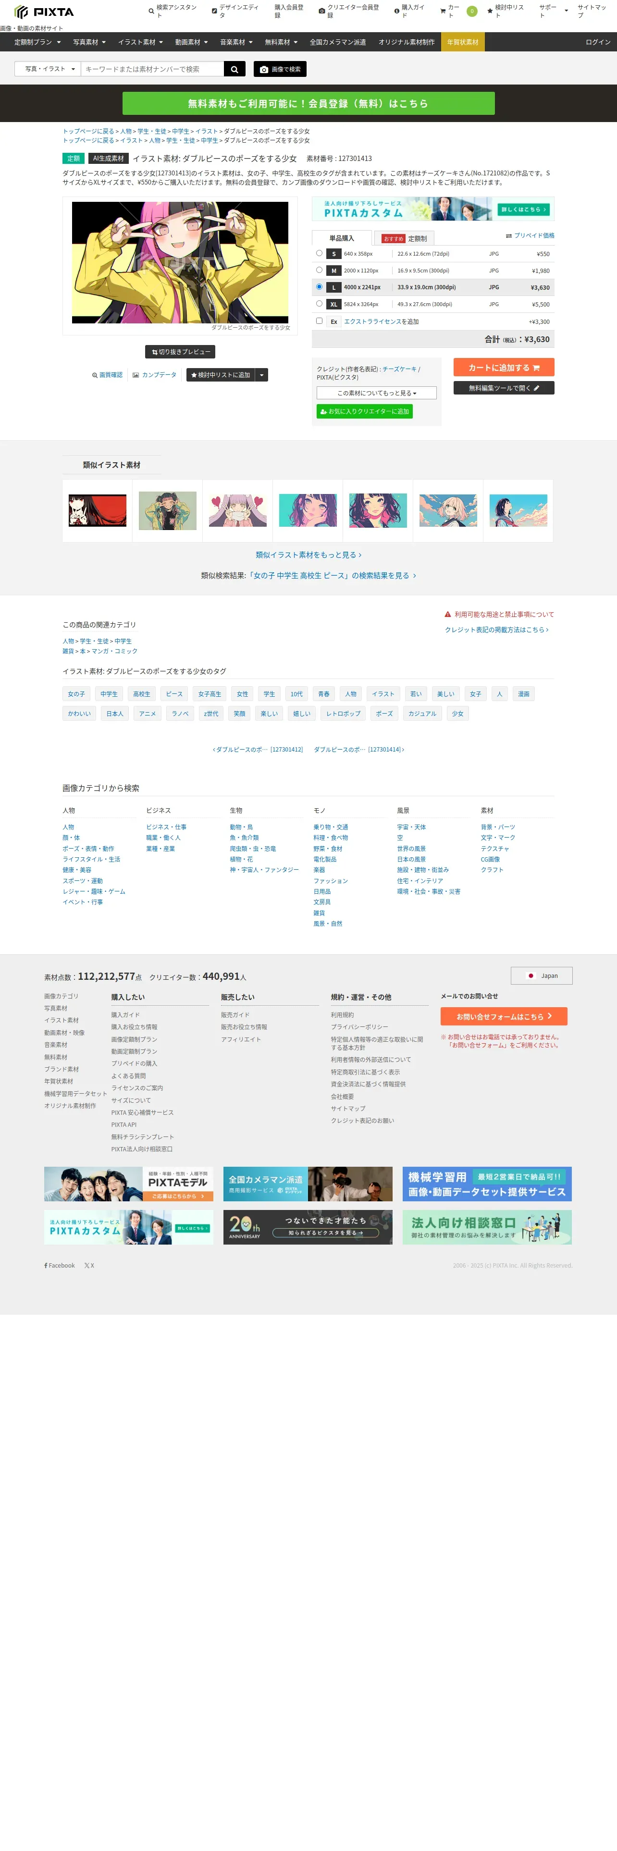Click the cart count badge showing 0
This screenshot has width=617, height=1851.
point(472,11)
